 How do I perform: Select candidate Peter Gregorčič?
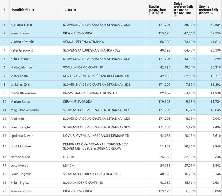point(22,50)
